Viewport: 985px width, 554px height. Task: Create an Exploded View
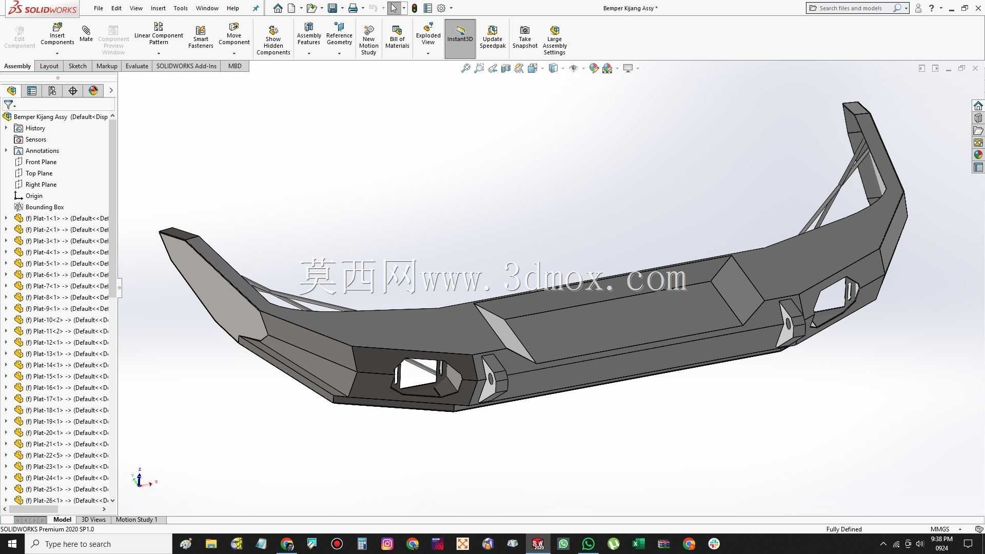[428, 34]
